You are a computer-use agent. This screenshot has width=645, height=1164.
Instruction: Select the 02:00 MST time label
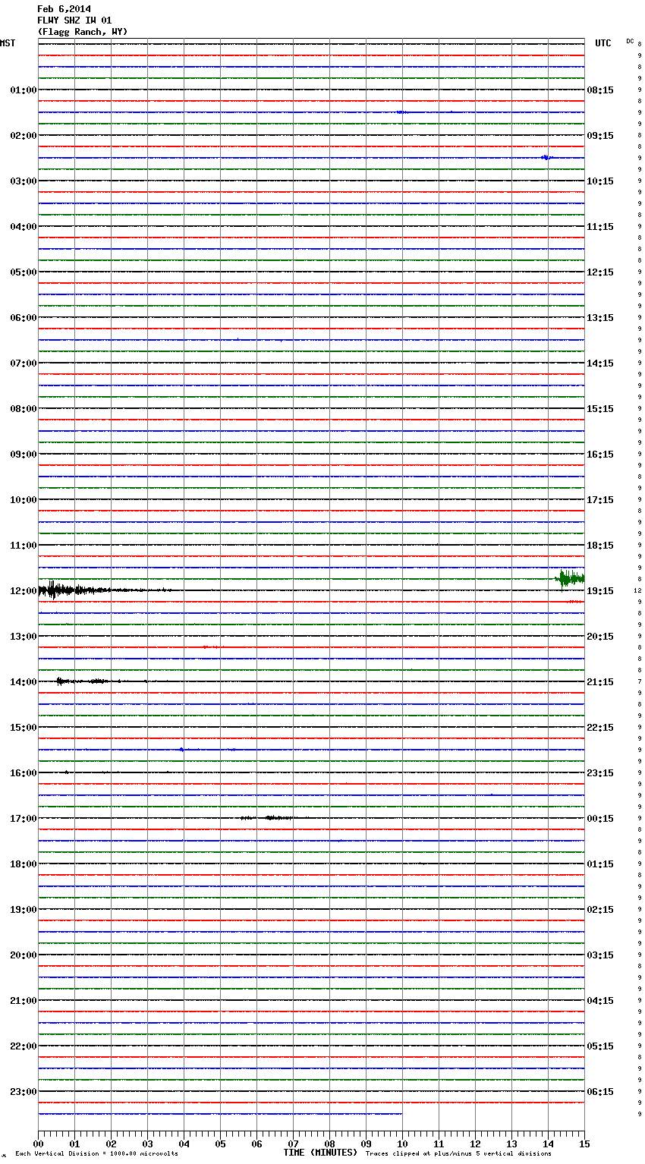pyautogui.click(x=24, y=136)
